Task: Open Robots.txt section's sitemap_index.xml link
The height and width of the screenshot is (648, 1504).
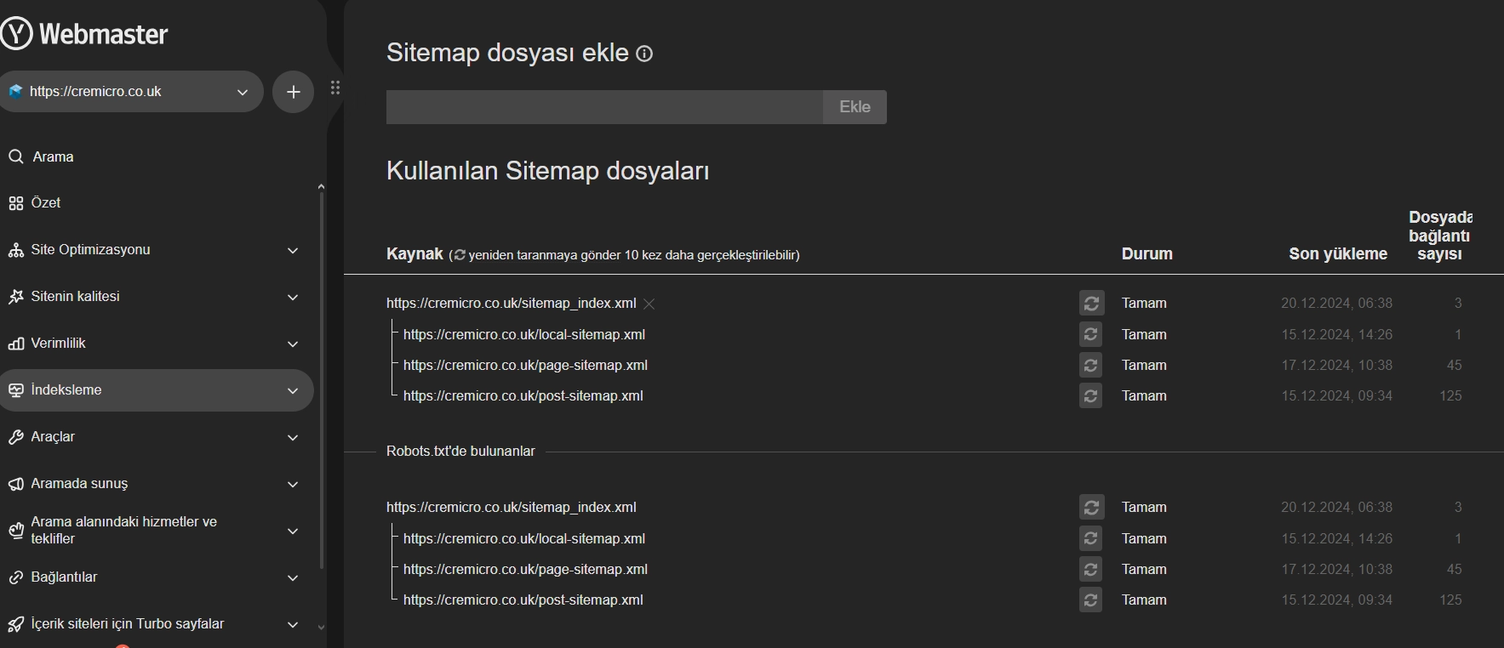Action: point(511,507)
